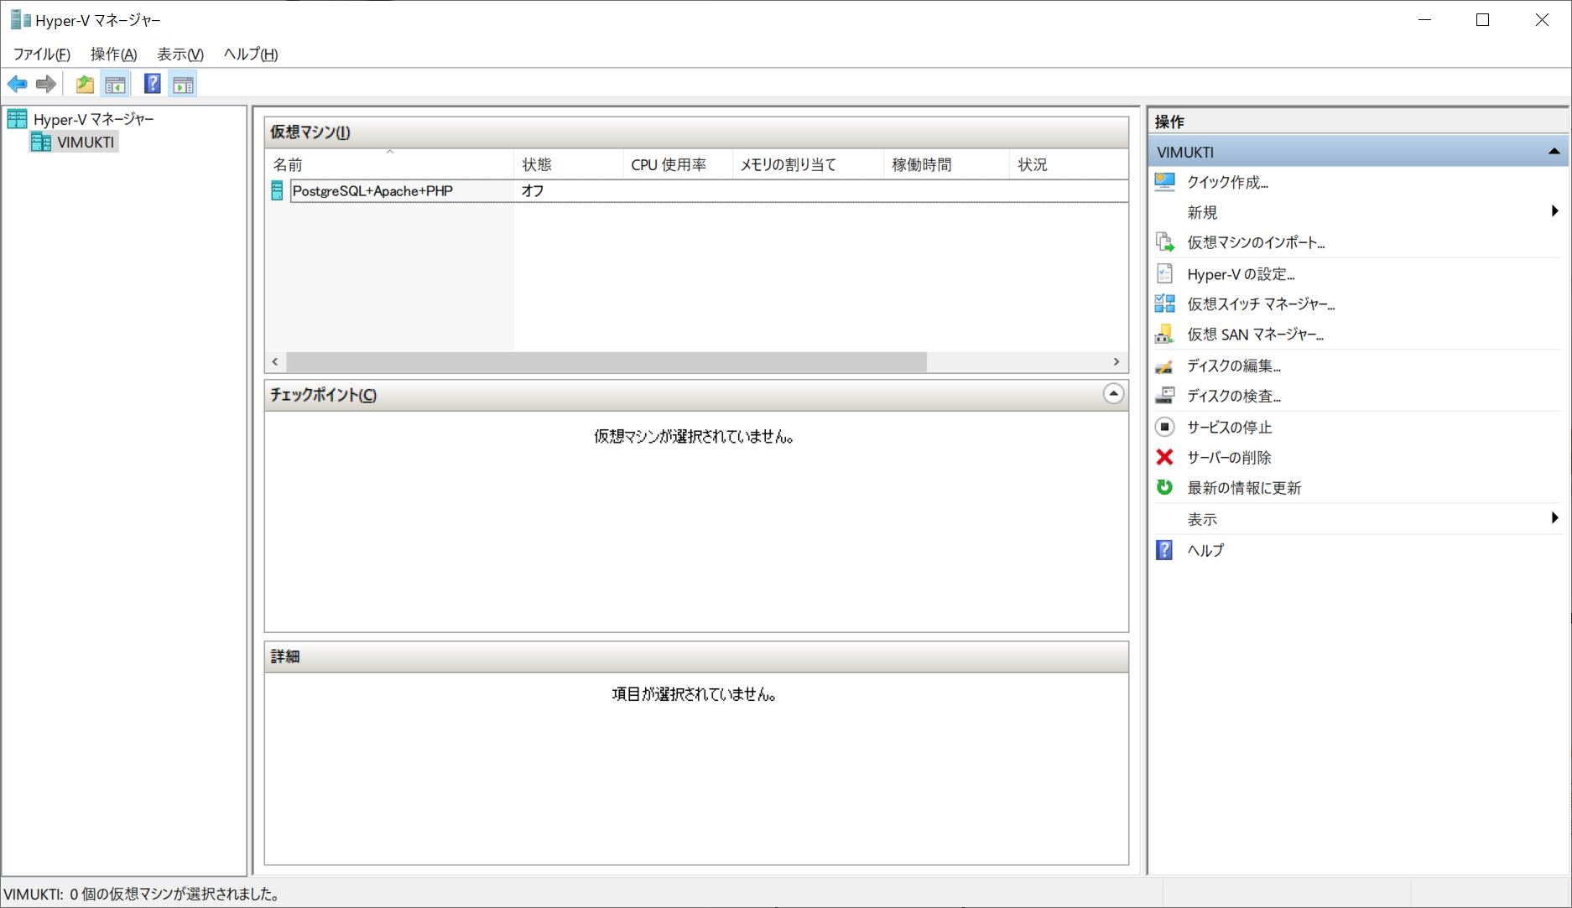Screen dimensions: 1572x908
Task: Open ディスクの編集... action
Action: (1234, 366)
